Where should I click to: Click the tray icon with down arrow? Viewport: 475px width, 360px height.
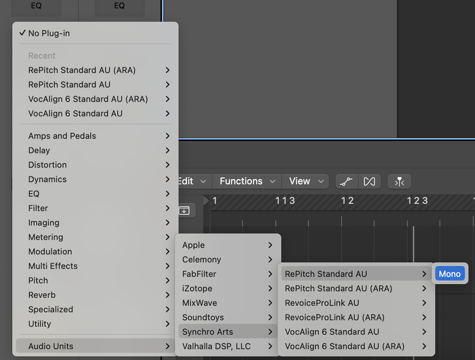(184, 210)
